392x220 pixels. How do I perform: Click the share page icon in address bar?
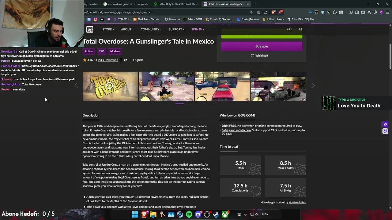click(x=266, y=12)
